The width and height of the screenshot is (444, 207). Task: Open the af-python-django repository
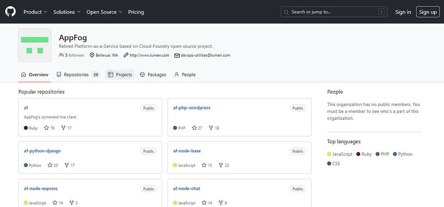click(42, 151)
